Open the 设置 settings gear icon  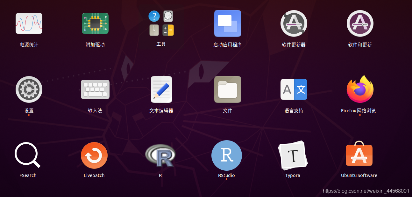(x=29, y=89)
